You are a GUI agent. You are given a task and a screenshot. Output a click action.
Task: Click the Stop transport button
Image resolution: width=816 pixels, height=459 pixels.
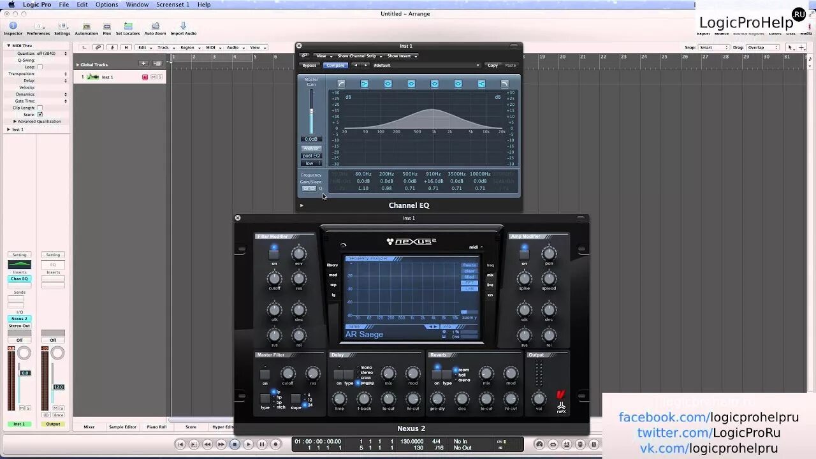pyautogui.click(x=235, y=444)
